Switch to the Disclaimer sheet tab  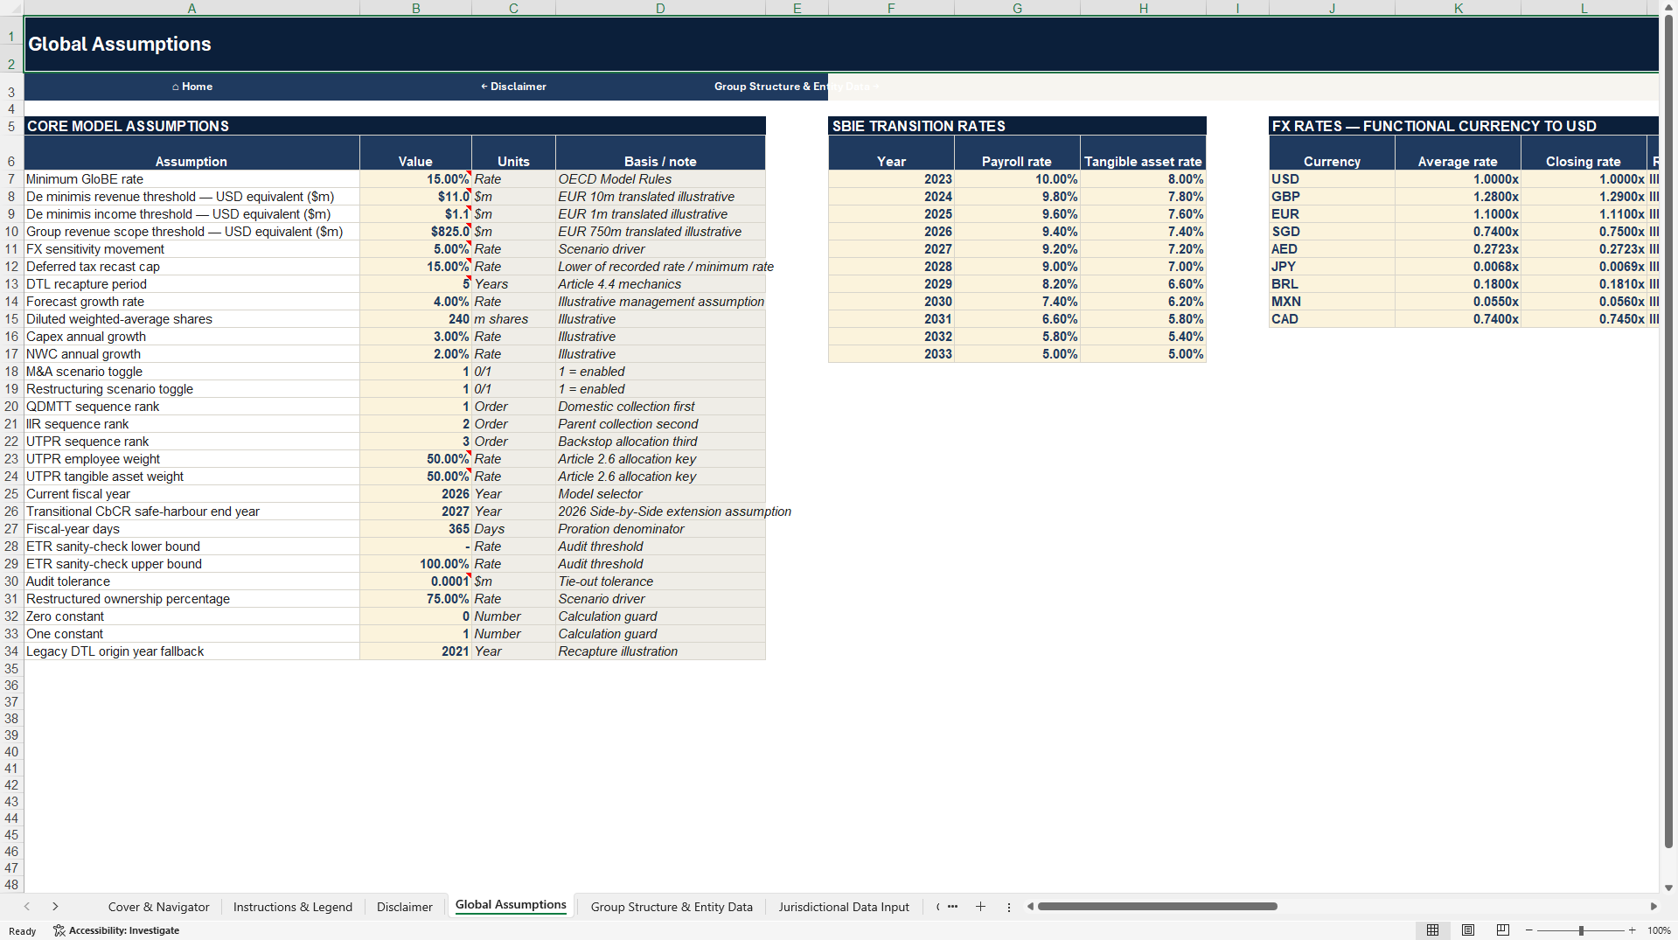[x=404, y=907]
